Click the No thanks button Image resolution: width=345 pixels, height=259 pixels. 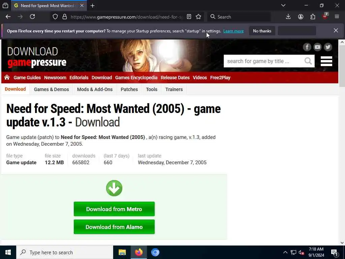pyautogui.click(x=262, y=31)
